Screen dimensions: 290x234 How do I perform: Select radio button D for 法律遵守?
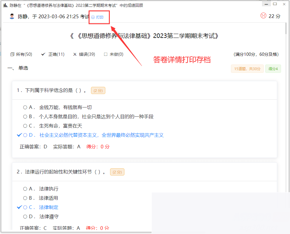click(x=25, y=216)
